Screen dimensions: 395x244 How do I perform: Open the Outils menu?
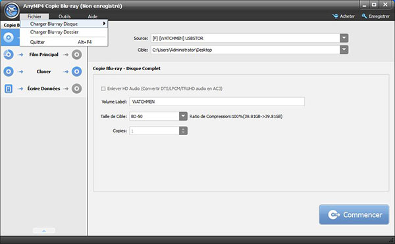click(65, 16)
